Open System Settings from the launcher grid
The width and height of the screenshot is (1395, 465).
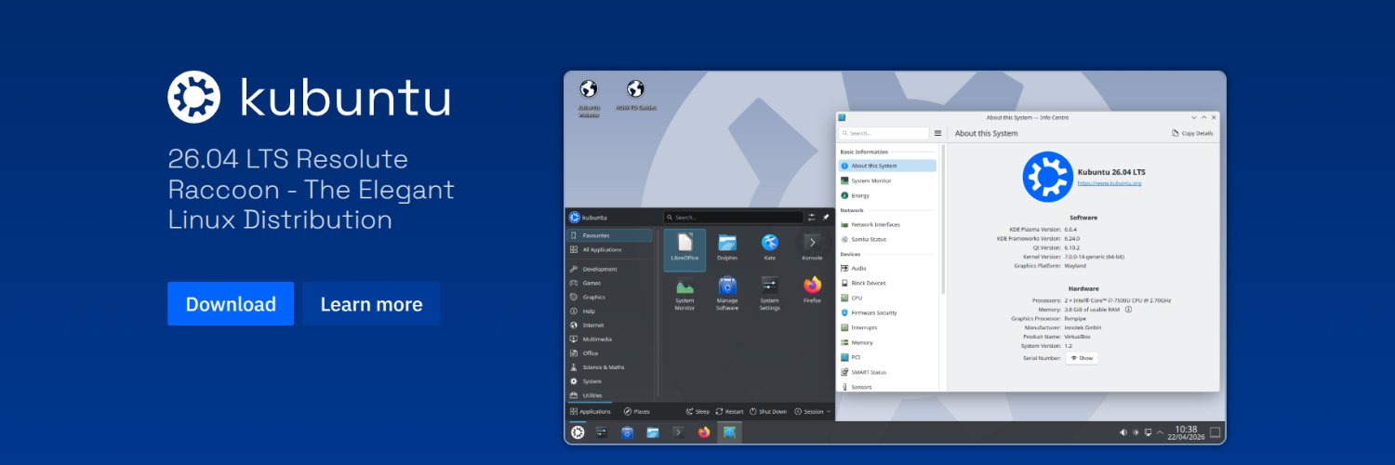(x=770, y=294)
